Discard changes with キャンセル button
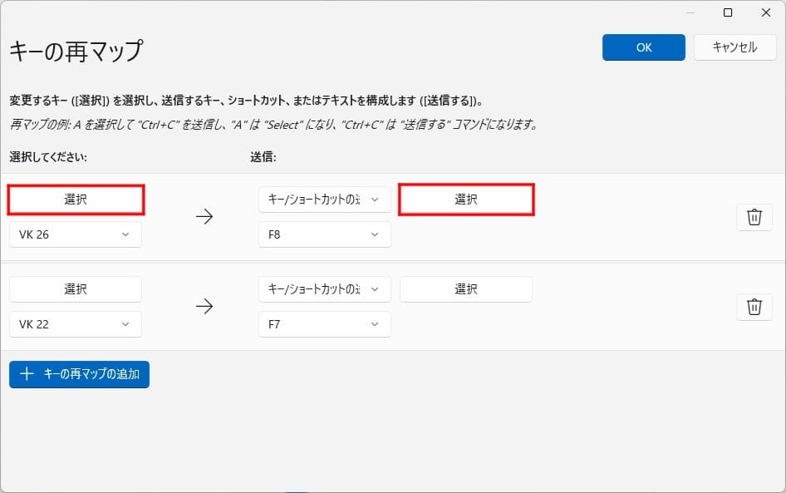 pyautogui.click(x=735, y=47)
